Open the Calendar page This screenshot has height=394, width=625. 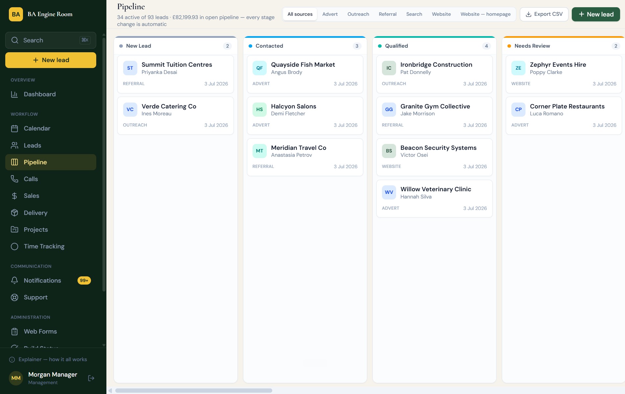(51, 128)
